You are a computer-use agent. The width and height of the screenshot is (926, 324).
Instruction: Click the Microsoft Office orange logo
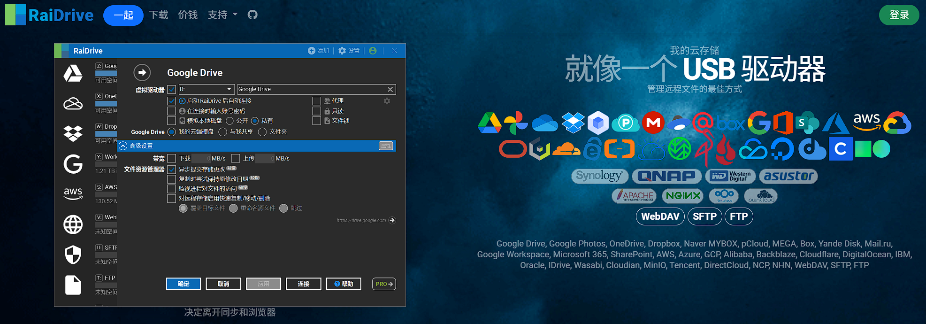783,123
